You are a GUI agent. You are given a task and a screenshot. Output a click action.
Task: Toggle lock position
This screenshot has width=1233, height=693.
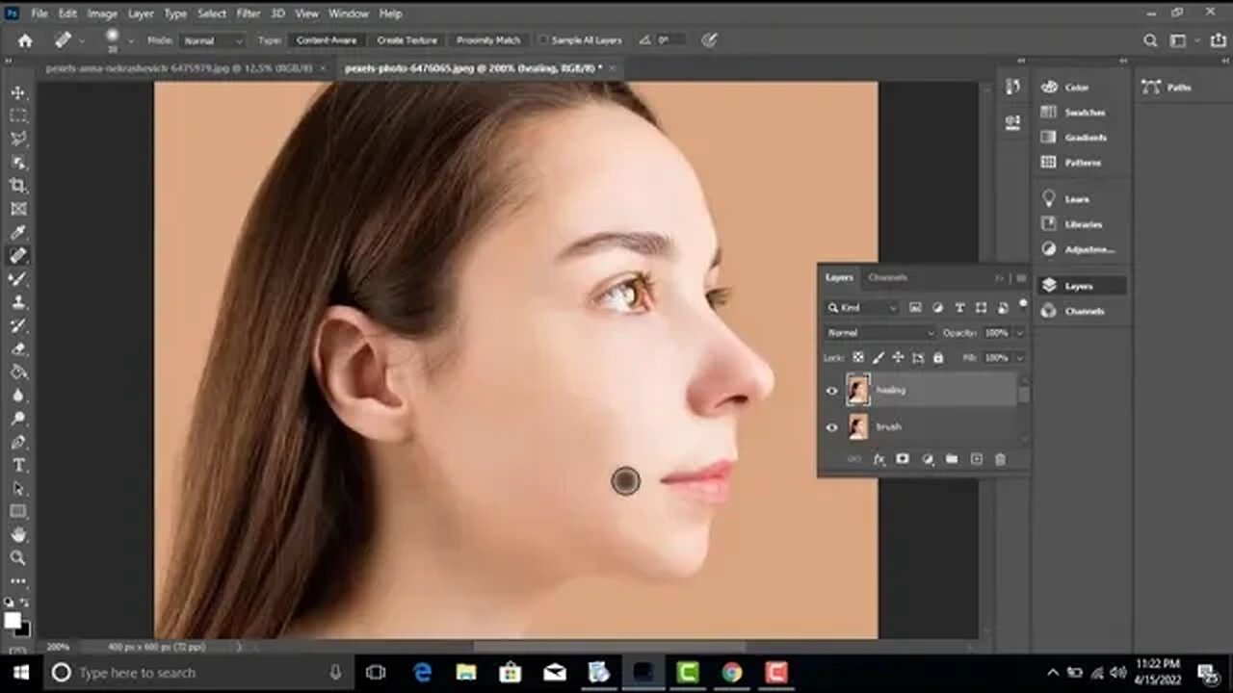(x=898, y=357)
